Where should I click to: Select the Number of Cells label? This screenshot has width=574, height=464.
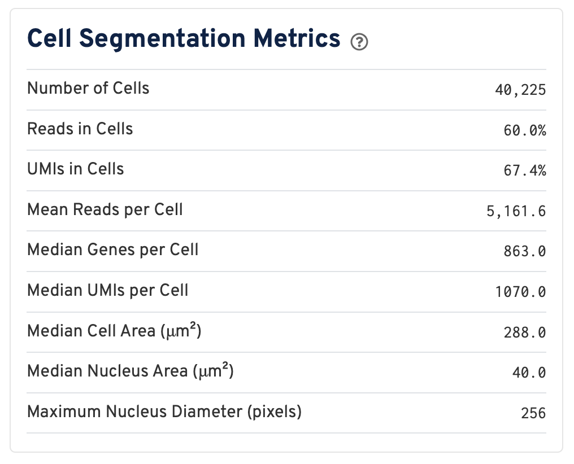pos(88,89)
